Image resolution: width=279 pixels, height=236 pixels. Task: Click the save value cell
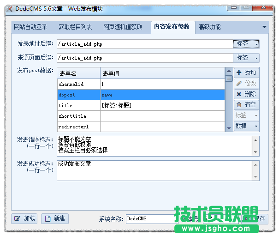coord(163,95)
